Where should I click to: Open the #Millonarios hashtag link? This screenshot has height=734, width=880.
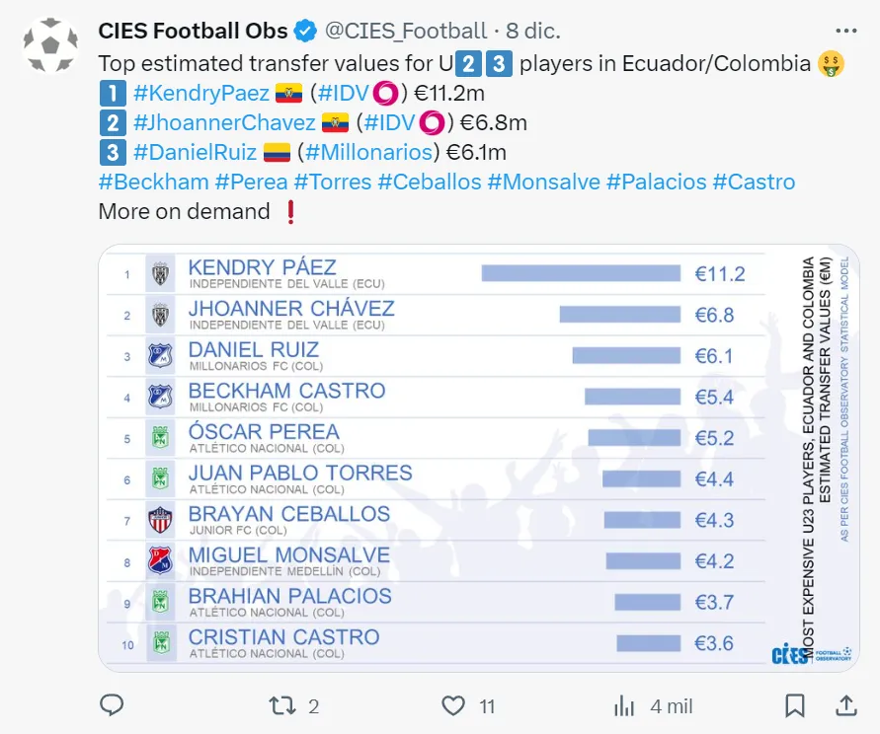(x=368, y=153)
